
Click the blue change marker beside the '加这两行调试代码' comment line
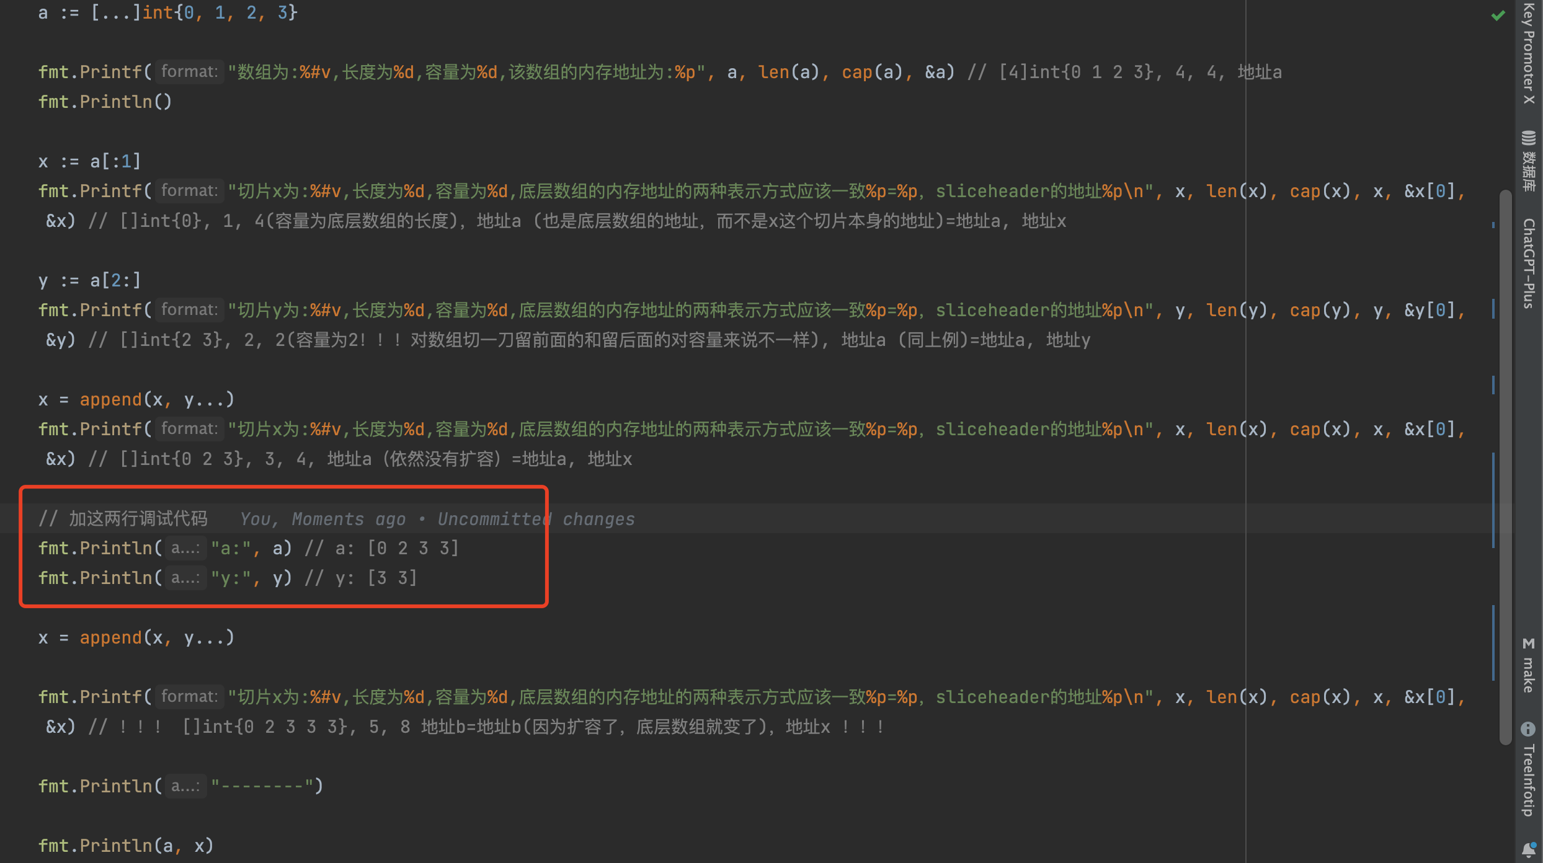click(1493, 518)
